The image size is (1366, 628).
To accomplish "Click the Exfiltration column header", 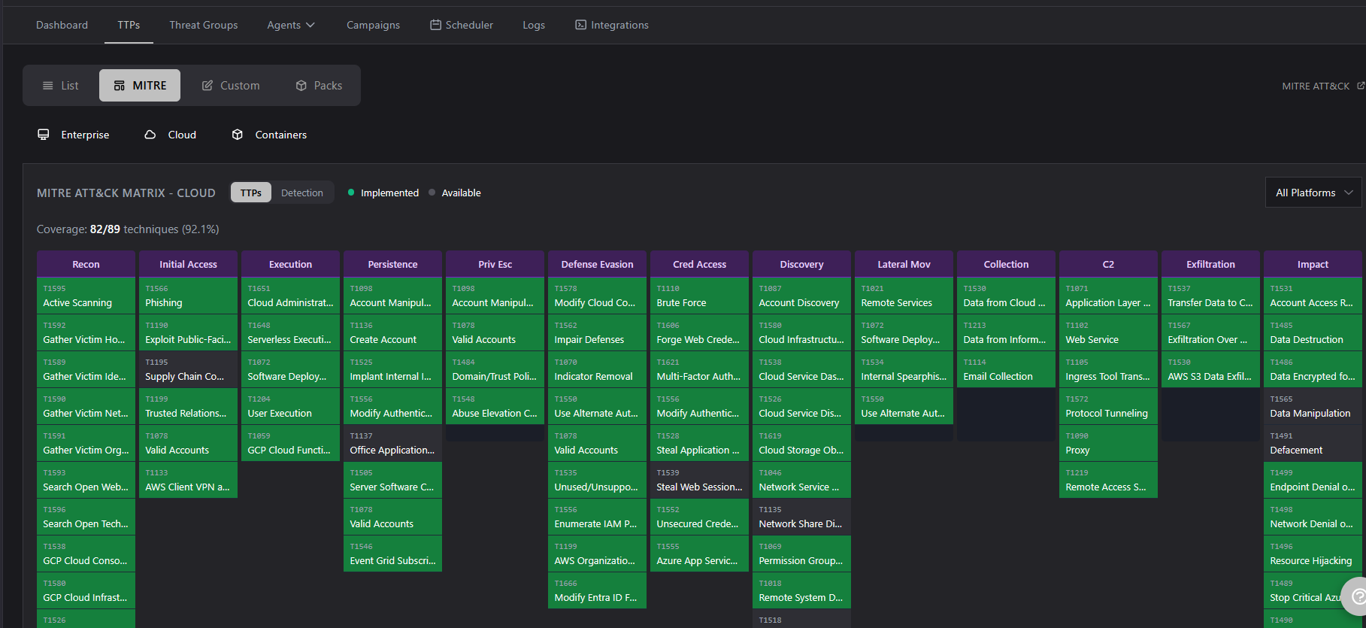I will coord(1210,264).
